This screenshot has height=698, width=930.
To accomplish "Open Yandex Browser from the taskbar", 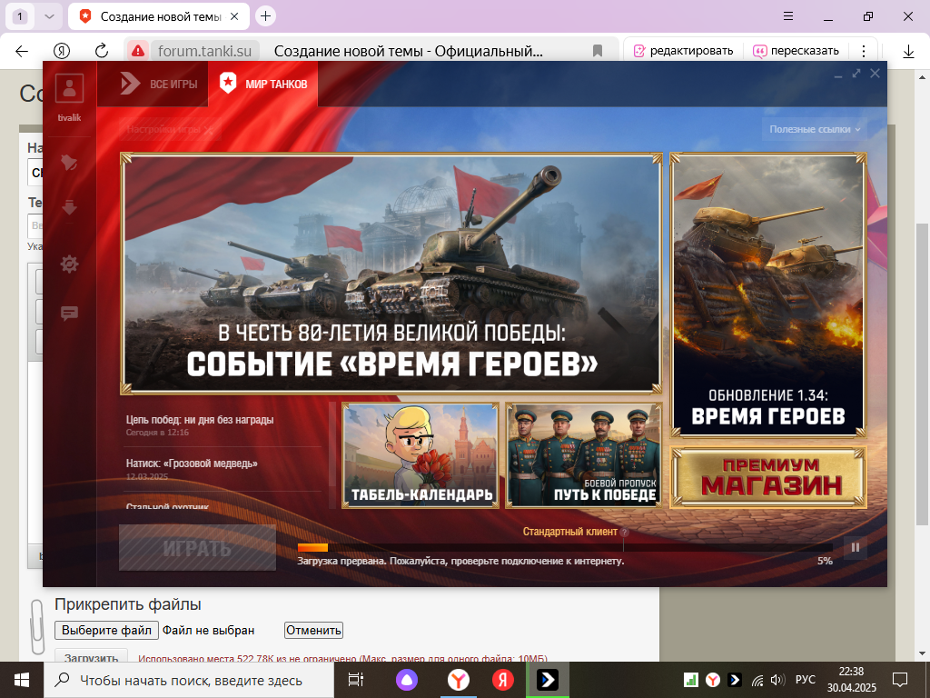I will point(459,680).
